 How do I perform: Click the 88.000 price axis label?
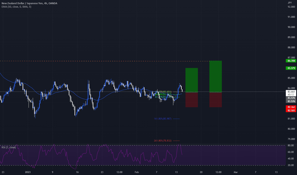(291, 47)
